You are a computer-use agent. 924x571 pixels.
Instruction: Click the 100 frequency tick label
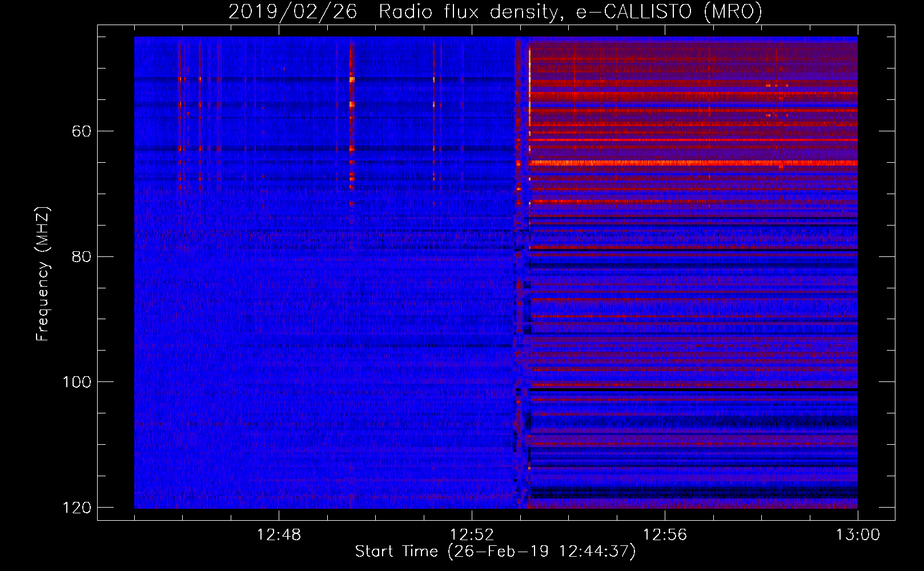(77, 382)
